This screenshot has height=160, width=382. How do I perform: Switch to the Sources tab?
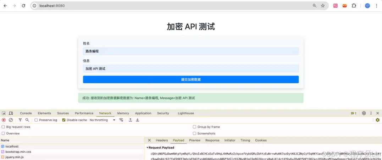coord(63,113)
